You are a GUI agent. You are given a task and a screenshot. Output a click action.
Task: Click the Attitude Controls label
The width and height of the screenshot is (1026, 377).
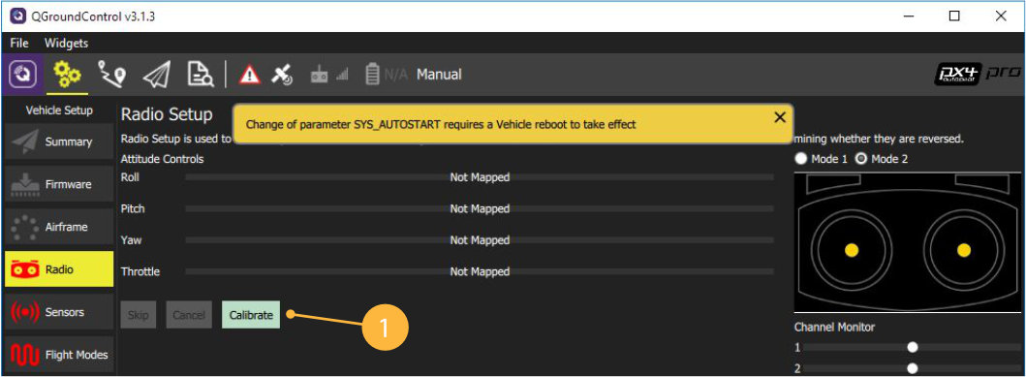pyautogui.click(x=162, y=159)
